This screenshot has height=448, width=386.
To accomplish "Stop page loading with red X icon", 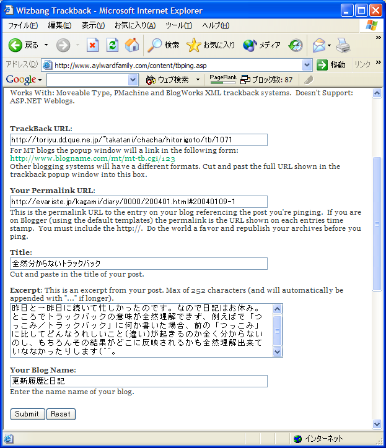I will [92, 45].
